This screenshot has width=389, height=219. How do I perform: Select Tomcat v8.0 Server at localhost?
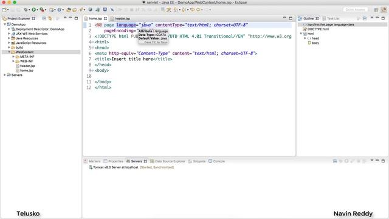pos(115,167)
